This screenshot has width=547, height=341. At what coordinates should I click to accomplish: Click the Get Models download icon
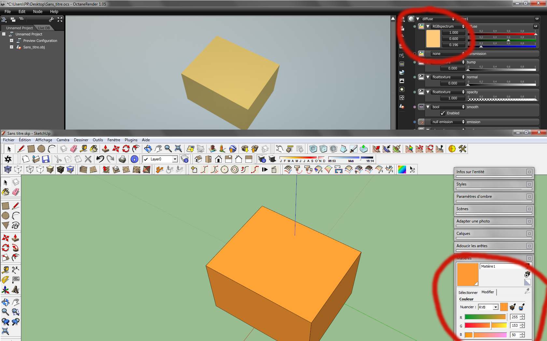[245, 149]
